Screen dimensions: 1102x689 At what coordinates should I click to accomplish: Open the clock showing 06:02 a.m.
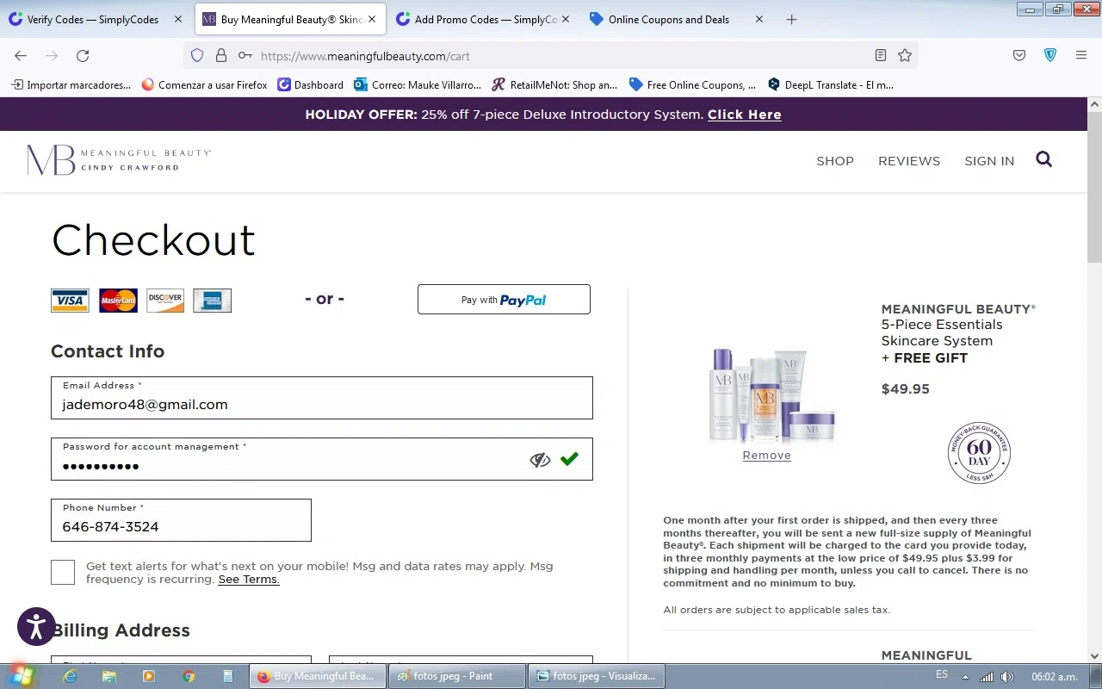(1054, 677)
